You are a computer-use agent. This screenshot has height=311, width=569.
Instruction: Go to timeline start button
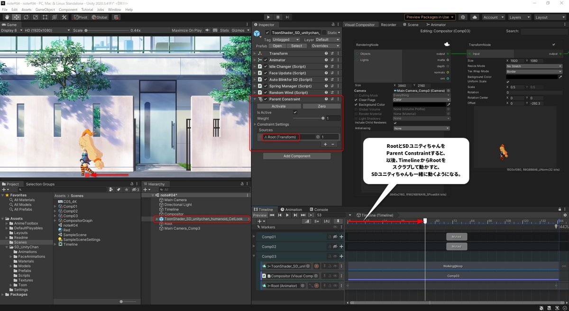tap(272, 215)
